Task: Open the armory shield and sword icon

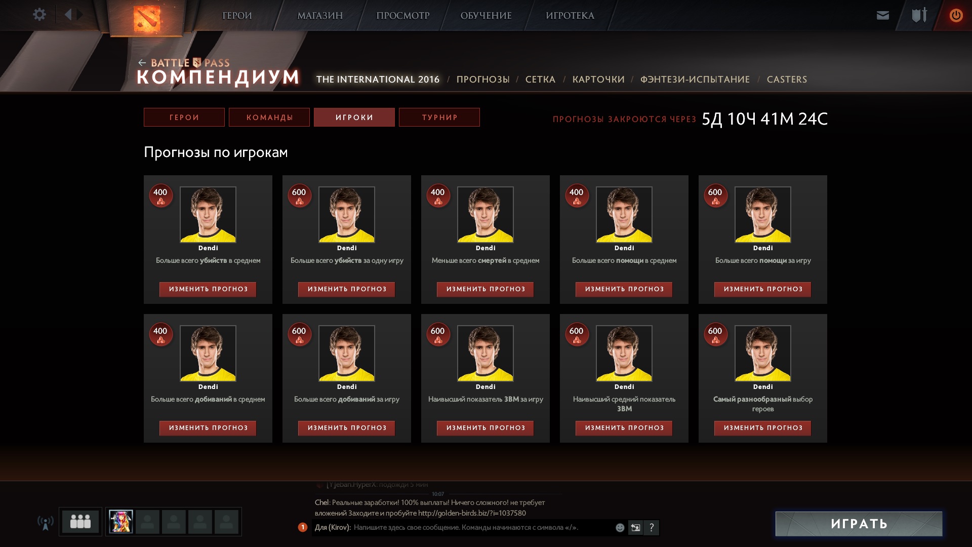Action: tap(919, 15)
